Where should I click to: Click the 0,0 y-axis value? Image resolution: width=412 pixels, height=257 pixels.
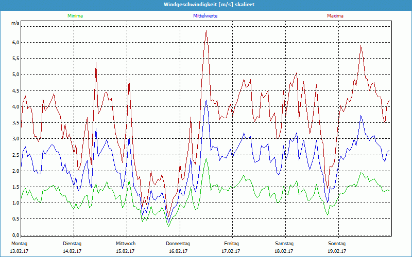click(16, 235)
